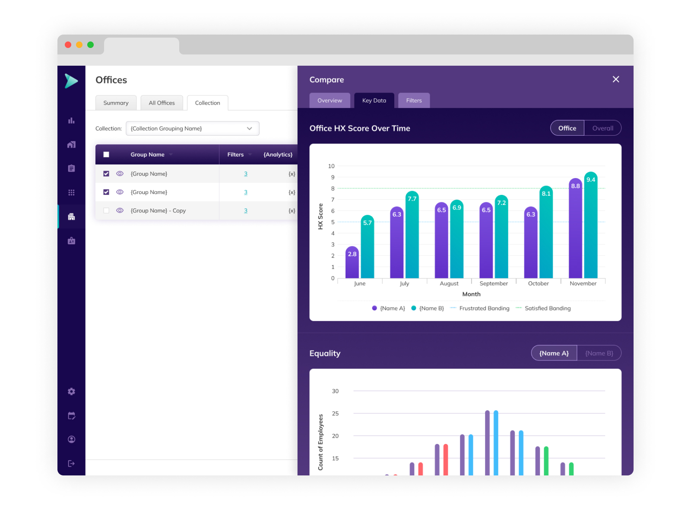Click the clipboard icon in the sidebar
Viewport: 691px width, 510px height.
(x=71, y=169)
